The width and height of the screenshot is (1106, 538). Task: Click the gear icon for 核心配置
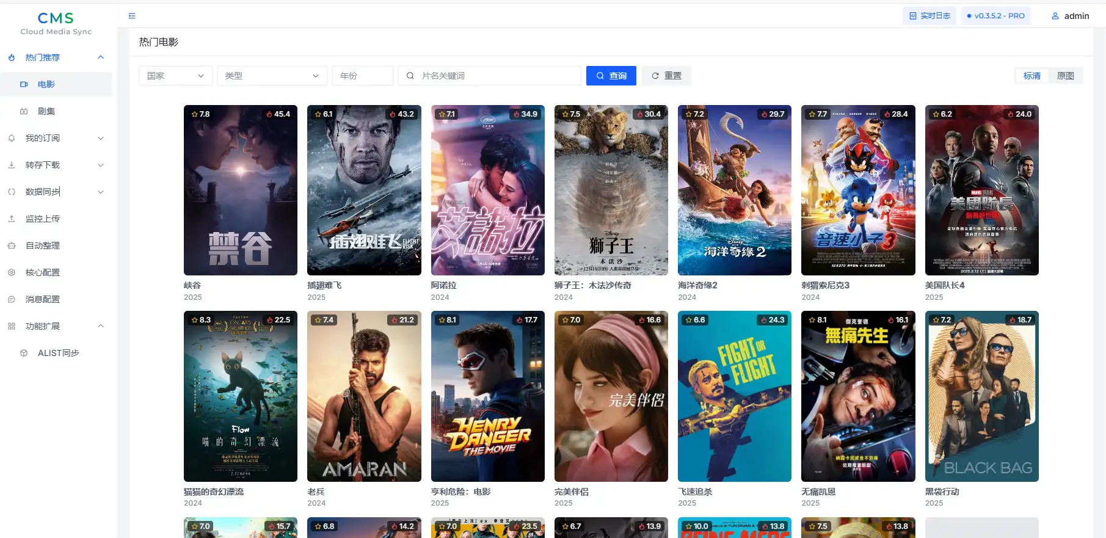click(12, 272)
